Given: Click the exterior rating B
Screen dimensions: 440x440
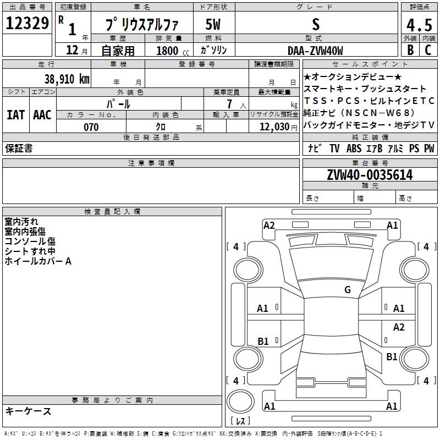Looking at the screenshot, I should pyautogui.click(x=410, y=50).
